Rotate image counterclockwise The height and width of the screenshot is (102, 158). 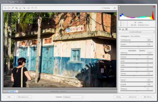coord(32,8)
